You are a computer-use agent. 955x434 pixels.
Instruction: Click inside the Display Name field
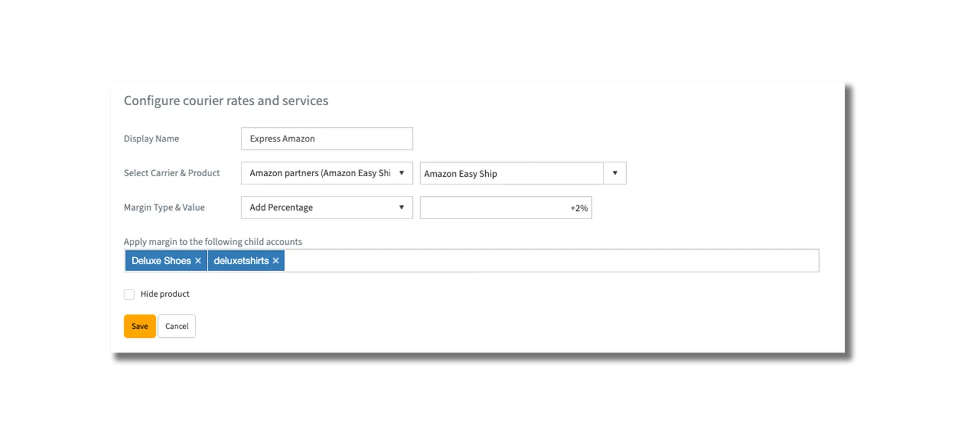(327, 138)
